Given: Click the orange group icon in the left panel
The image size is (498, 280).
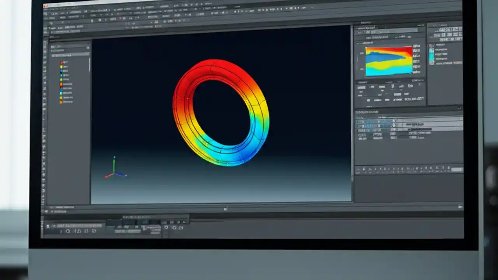Looking at the screenshot, I should click(x=61, y=84).
